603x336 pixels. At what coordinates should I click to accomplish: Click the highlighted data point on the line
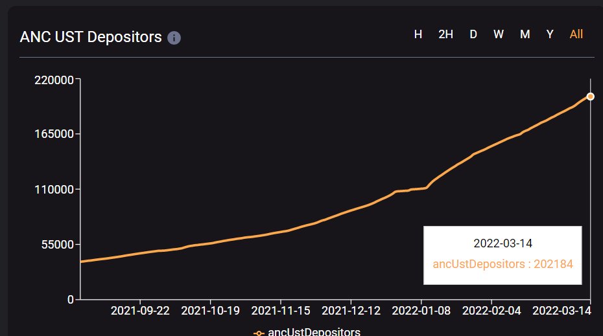click(590, 96)
